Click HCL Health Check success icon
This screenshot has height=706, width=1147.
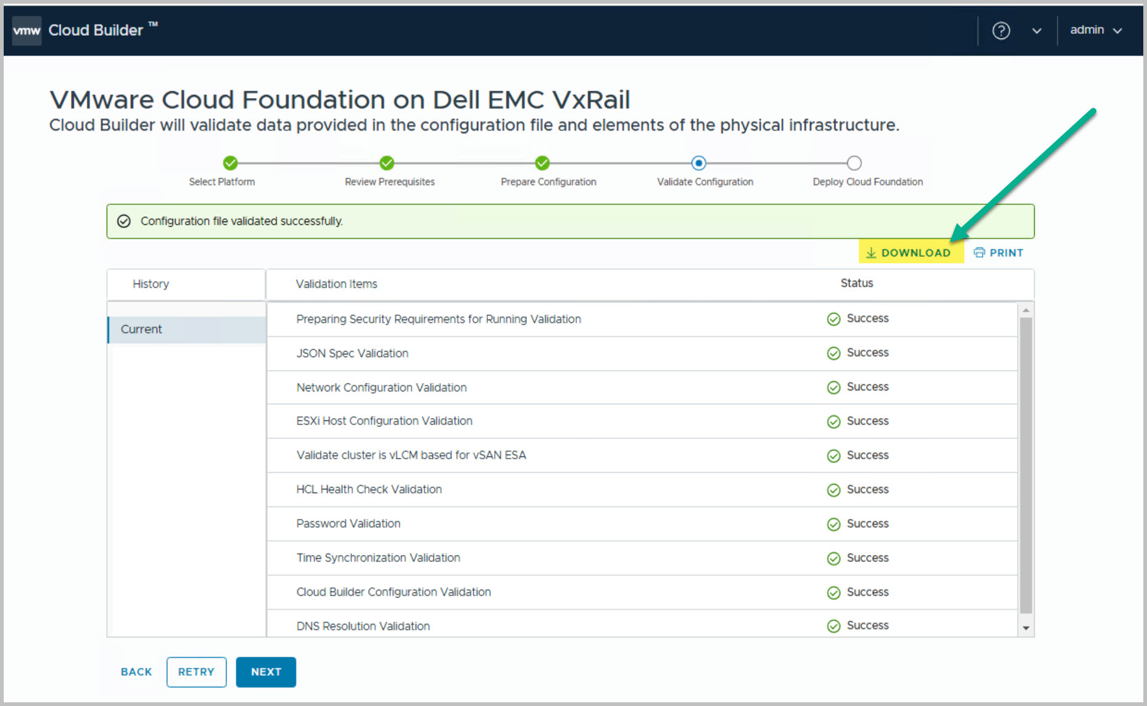[834, 490]
